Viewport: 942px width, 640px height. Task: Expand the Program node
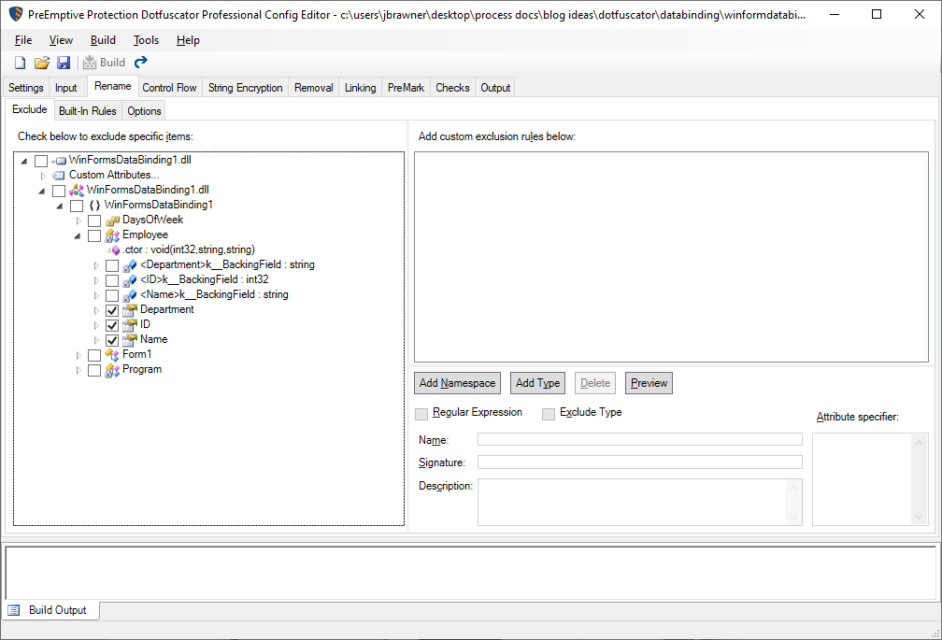(78, 370)
